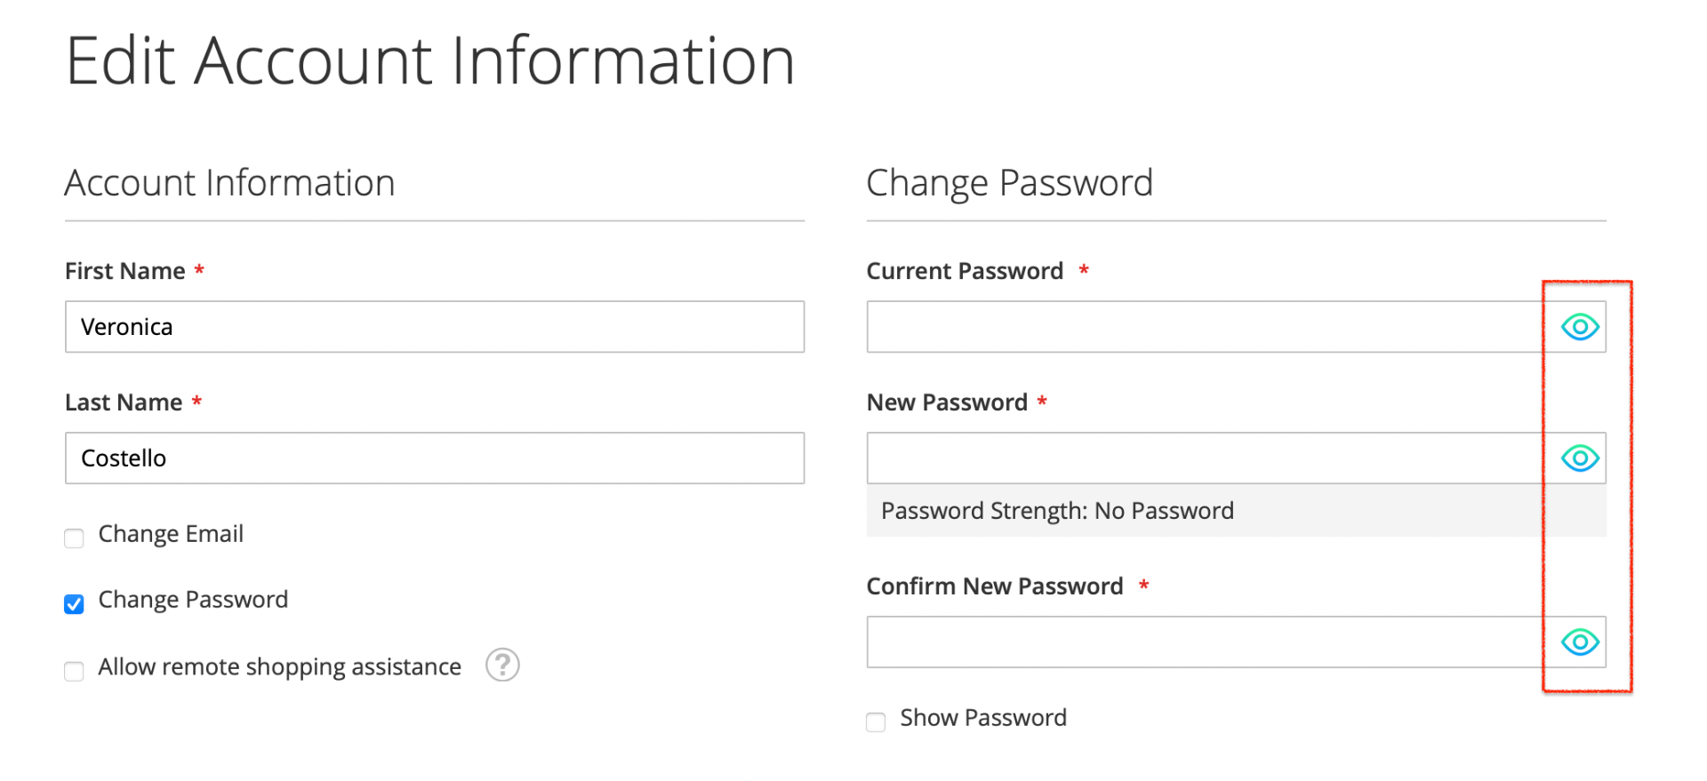This screenshot has width=1707, height=781.
Task: Click the eye icon in New Password field
Action: [x=1580, y=458]
